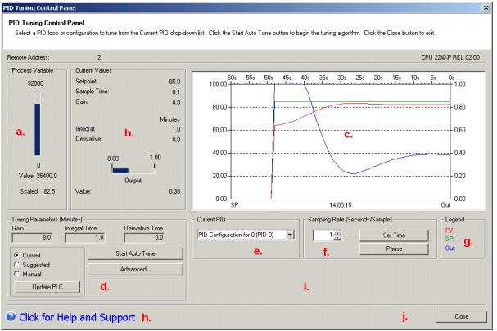The height and width of the screenshot is (331, 497).
Task: Click the Process Variable vertical bar
Action: point(37,123)
